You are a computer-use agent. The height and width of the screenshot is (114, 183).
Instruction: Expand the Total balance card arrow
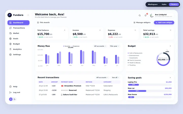[65, 30]
